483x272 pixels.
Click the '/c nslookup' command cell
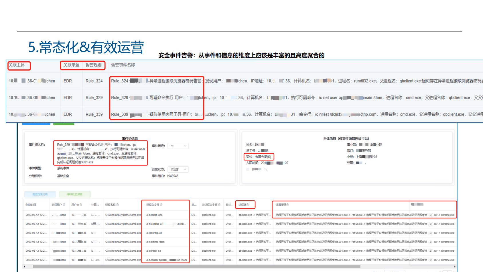tap(166, 224)
